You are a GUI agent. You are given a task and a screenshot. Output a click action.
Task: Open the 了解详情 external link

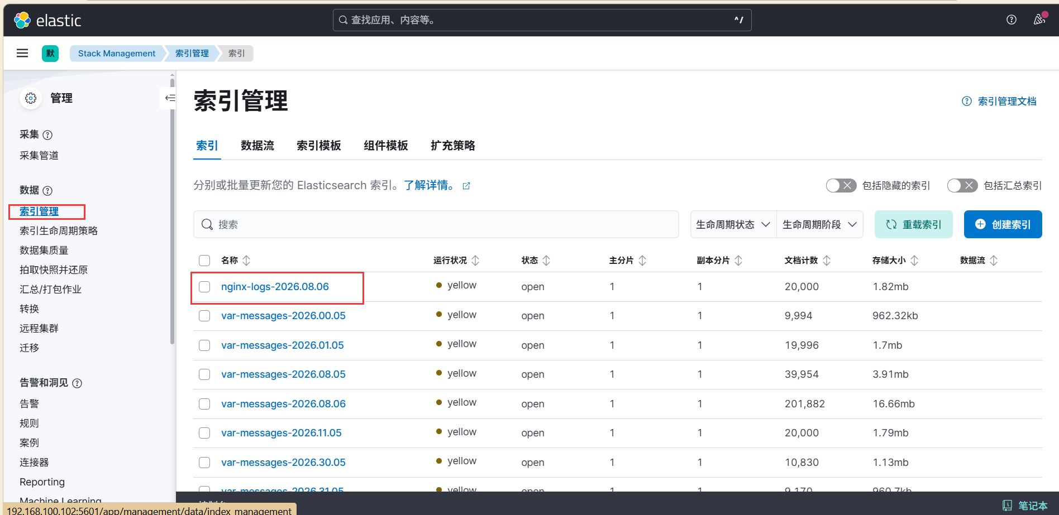click(437, 186)
